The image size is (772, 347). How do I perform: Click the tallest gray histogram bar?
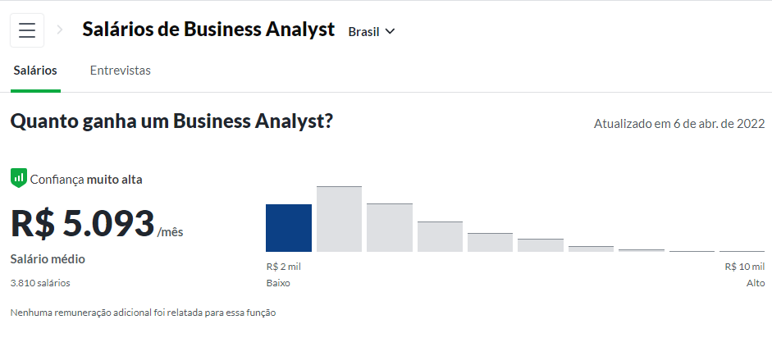tap(339, 219)
